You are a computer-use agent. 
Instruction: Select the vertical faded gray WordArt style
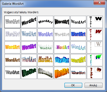coord(95,47)
